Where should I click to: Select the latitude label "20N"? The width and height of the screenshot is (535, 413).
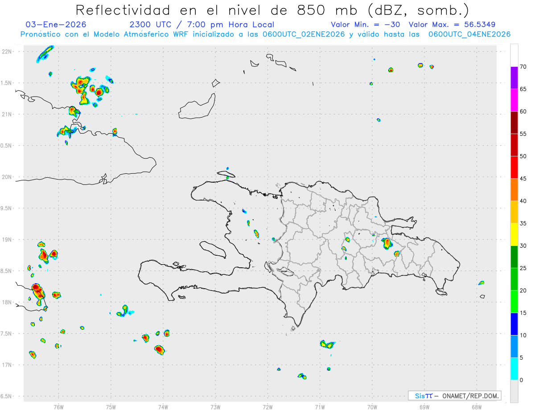(x=7, y=177)
